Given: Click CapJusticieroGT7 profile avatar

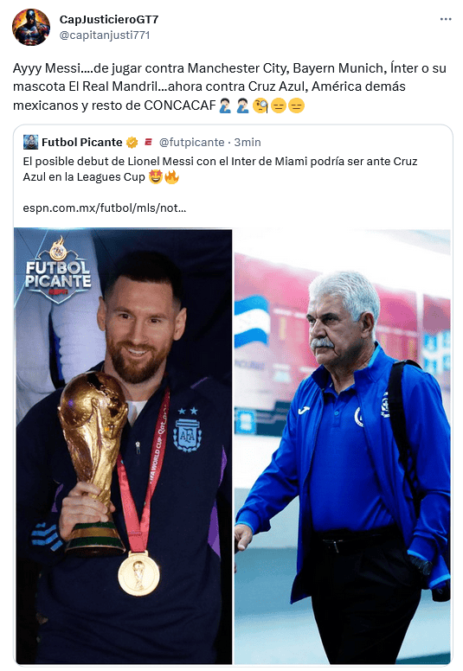Looking at the screenshot, I should point(31,27).
